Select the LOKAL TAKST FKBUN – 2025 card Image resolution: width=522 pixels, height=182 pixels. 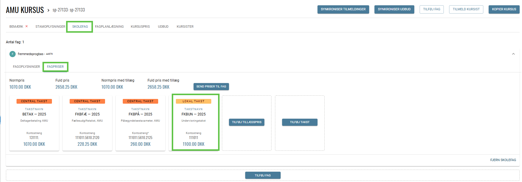(194, 123)
